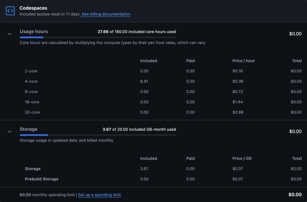
Task: Click the $0.00 monthly spending limit text
Action: (47, 195)
